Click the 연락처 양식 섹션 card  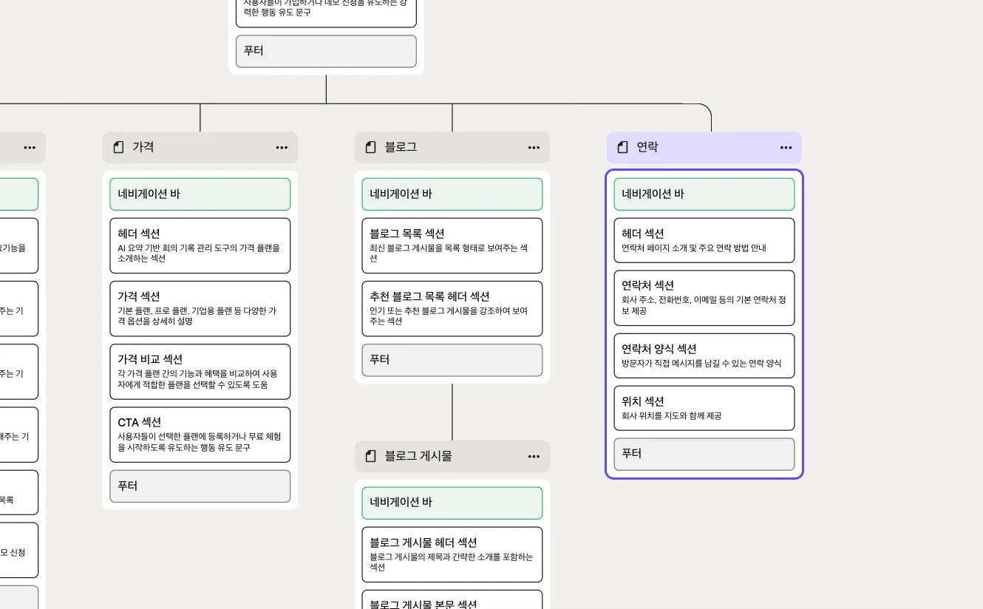(x=704, y=355)
